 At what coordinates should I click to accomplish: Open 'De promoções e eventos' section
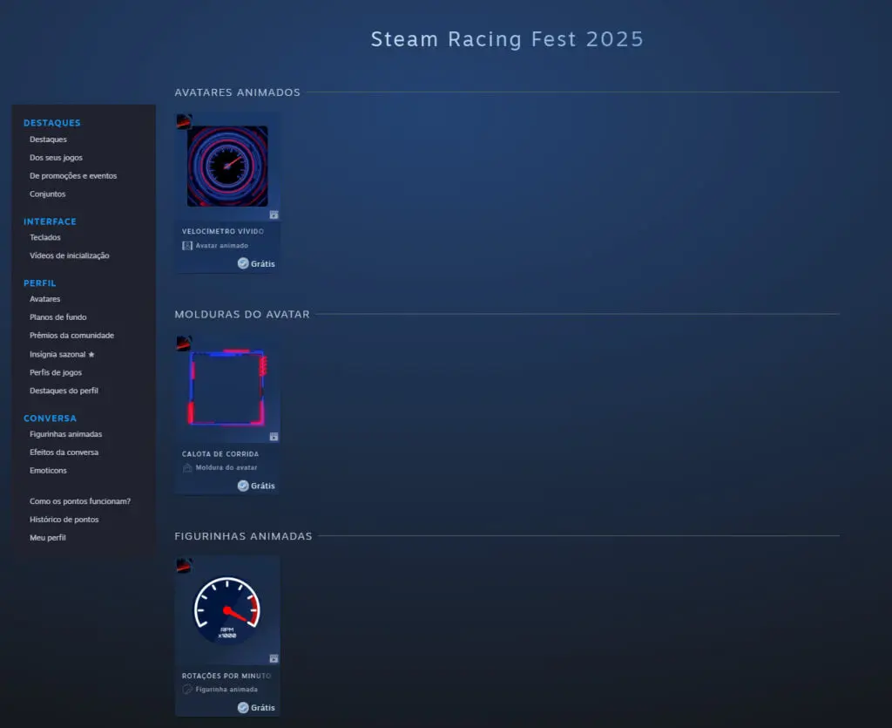tap(73, 176)
